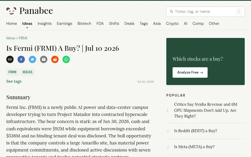Open the Comp nav item

click(x=198, y=24)
